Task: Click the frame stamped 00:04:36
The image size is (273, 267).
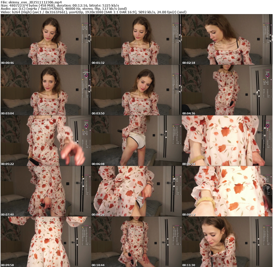Action: 227,90
